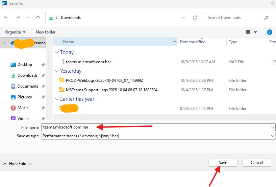Viewport: 276px width, 187px height.
Task: Click the Up one level arrow
Action: [x=38, y=18]
